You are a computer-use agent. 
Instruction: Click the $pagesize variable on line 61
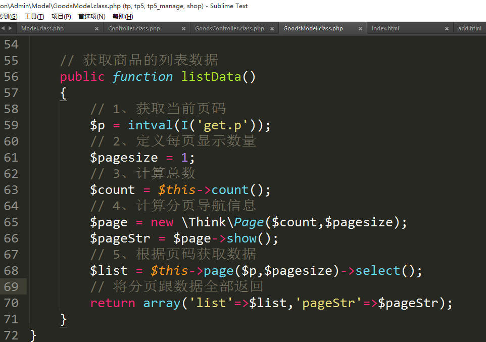click(x=124, y=158)
